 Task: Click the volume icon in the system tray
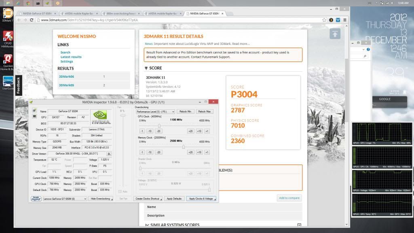pyautogui.click(x=392, y=3)
